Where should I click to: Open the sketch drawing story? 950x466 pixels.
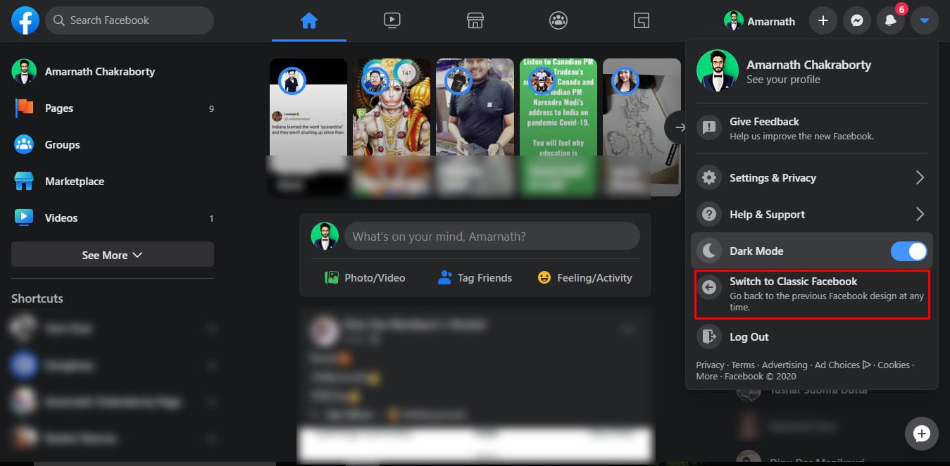[642, 127]
